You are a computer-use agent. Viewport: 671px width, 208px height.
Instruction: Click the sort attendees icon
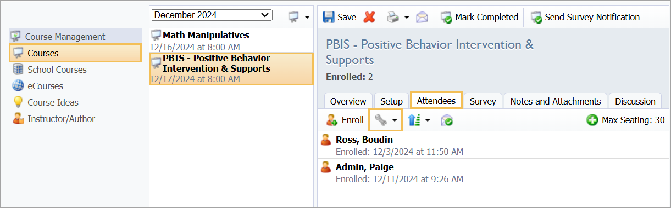(413, 120)
